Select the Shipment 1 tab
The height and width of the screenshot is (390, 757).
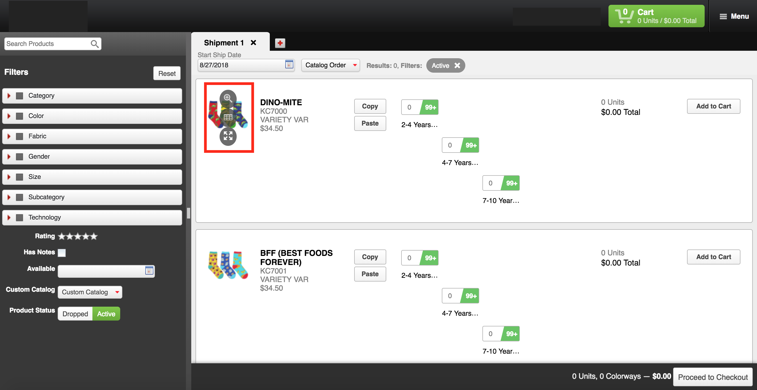coord(224,43)
